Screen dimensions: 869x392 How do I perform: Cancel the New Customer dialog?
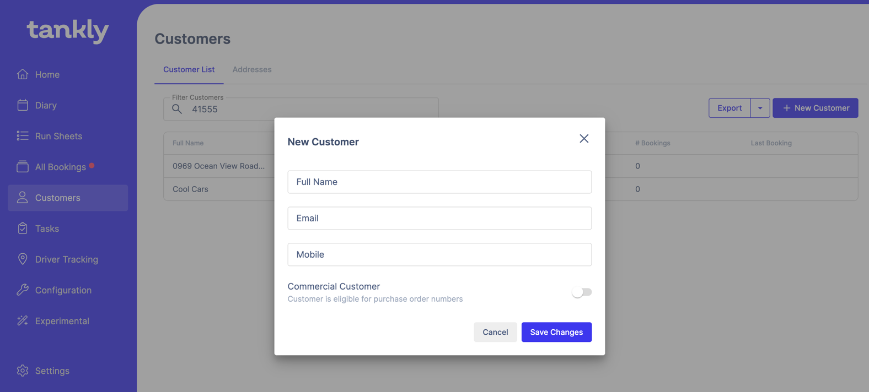[x=495, y=332]
